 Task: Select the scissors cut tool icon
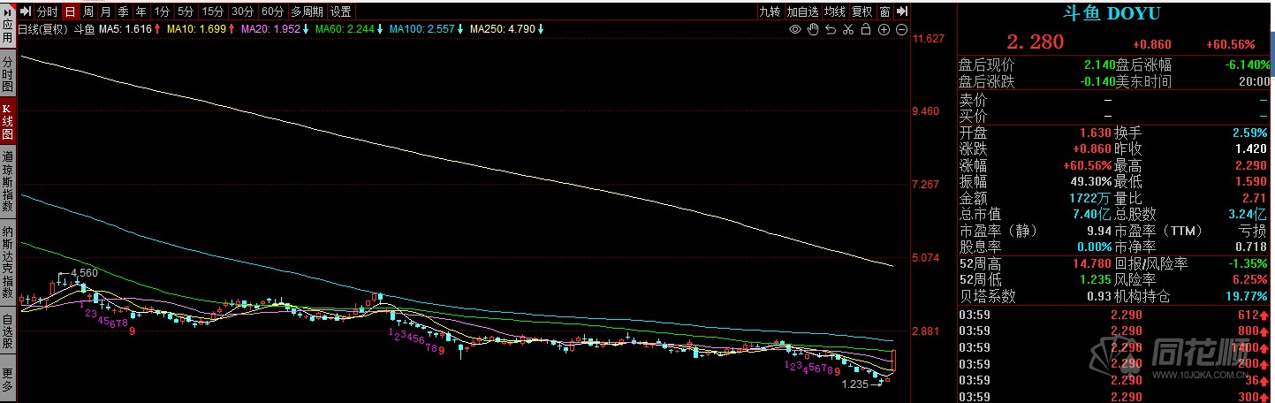pyautogui.click(x=848, y=29)
